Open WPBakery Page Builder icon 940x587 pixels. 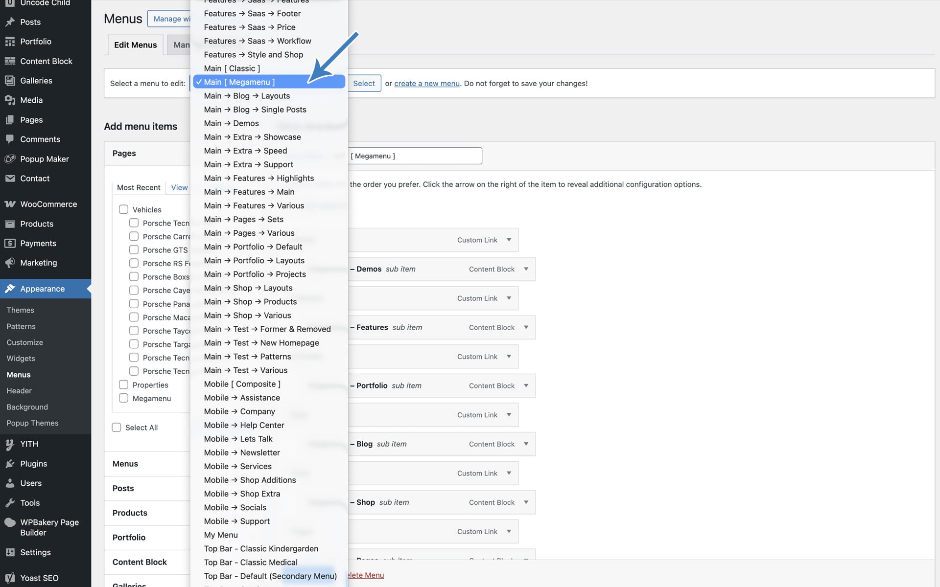click(x=10, y=522)
